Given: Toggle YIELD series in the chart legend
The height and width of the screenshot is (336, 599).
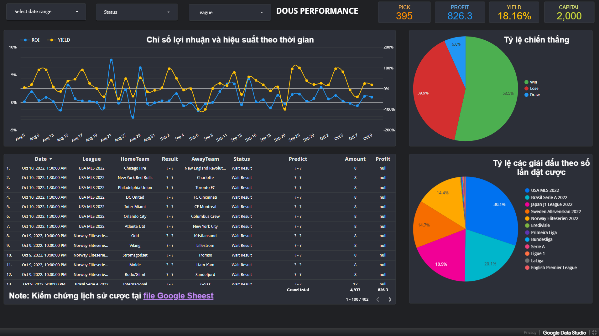Looking at the screenshot, I should (59, 40).
